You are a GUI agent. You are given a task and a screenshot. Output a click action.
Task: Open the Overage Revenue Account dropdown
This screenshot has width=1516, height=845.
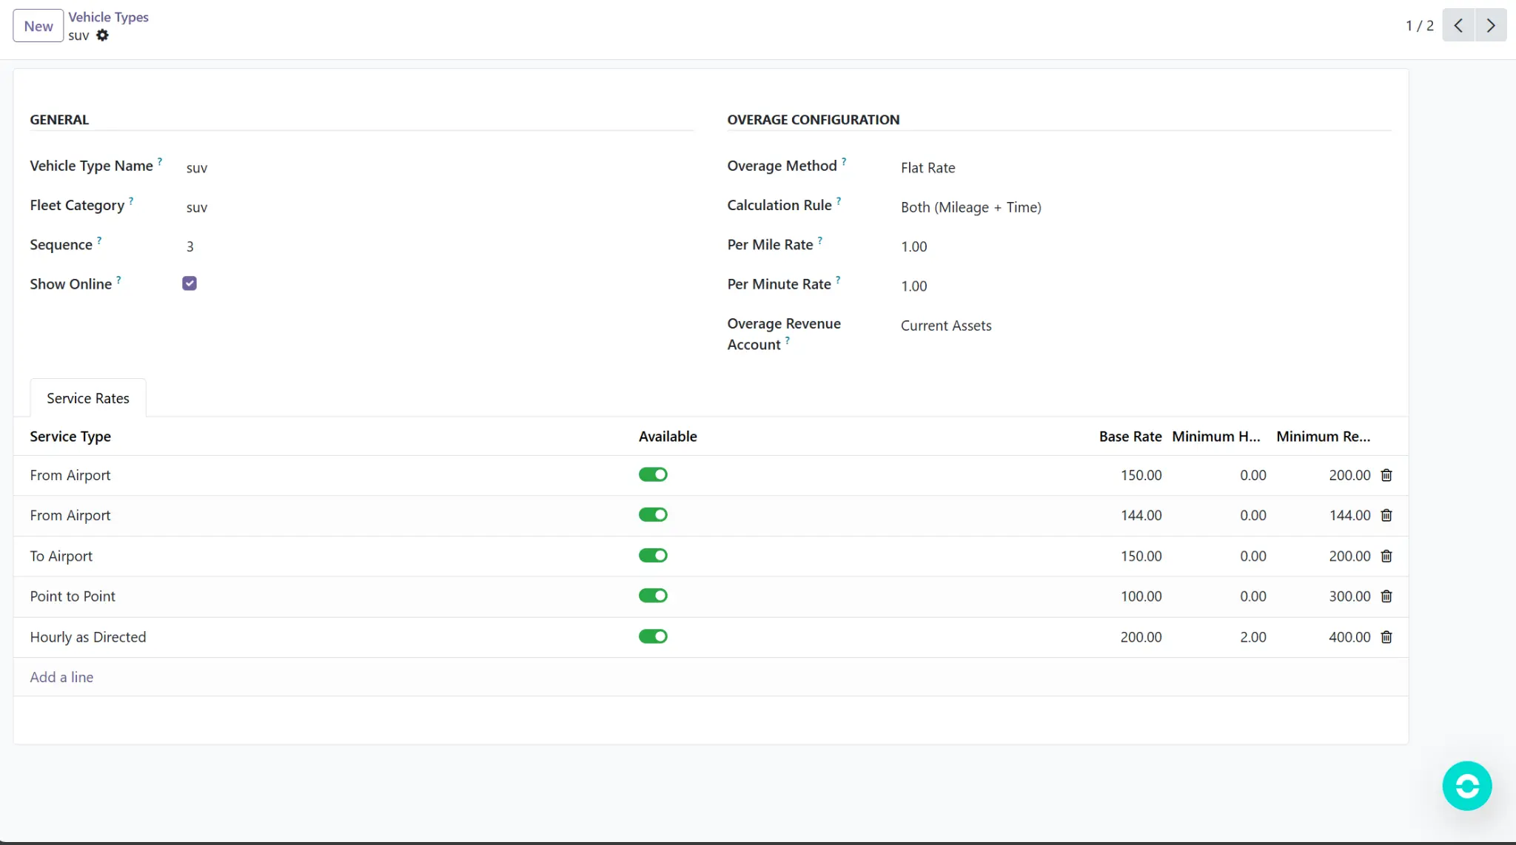click(x=945, y=326)
